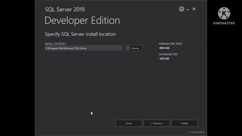Click the smiley feedback icon
This screenshot has width=242, height=136.
[x=181, y=9]
